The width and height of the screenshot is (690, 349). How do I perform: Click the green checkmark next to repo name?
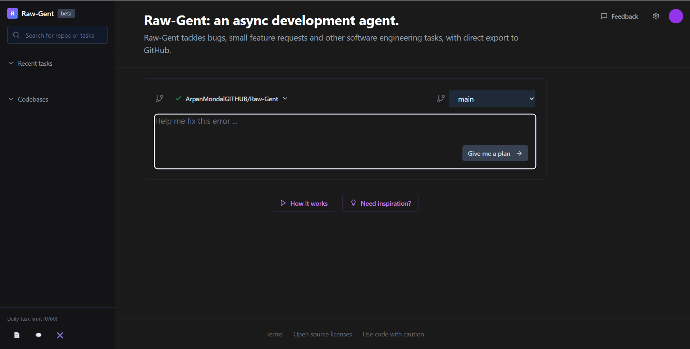click(x=178, y=98)
